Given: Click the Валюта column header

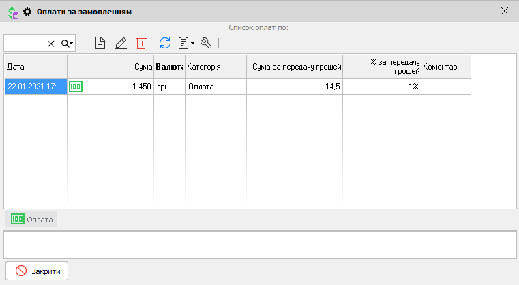Looking at the screenshot, I should pyautogui.click(x=170, y=67).
